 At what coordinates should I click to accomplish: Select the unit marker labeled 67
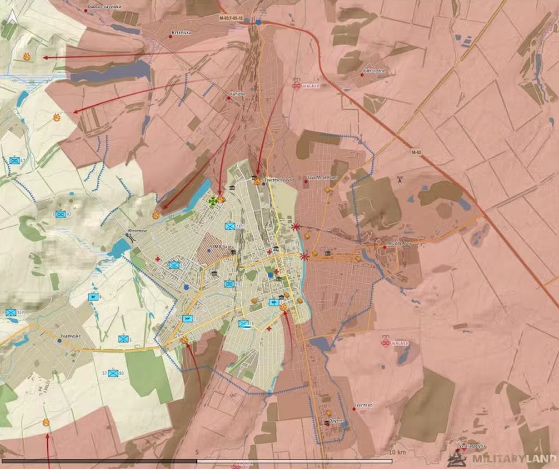(x=15, y=160)
